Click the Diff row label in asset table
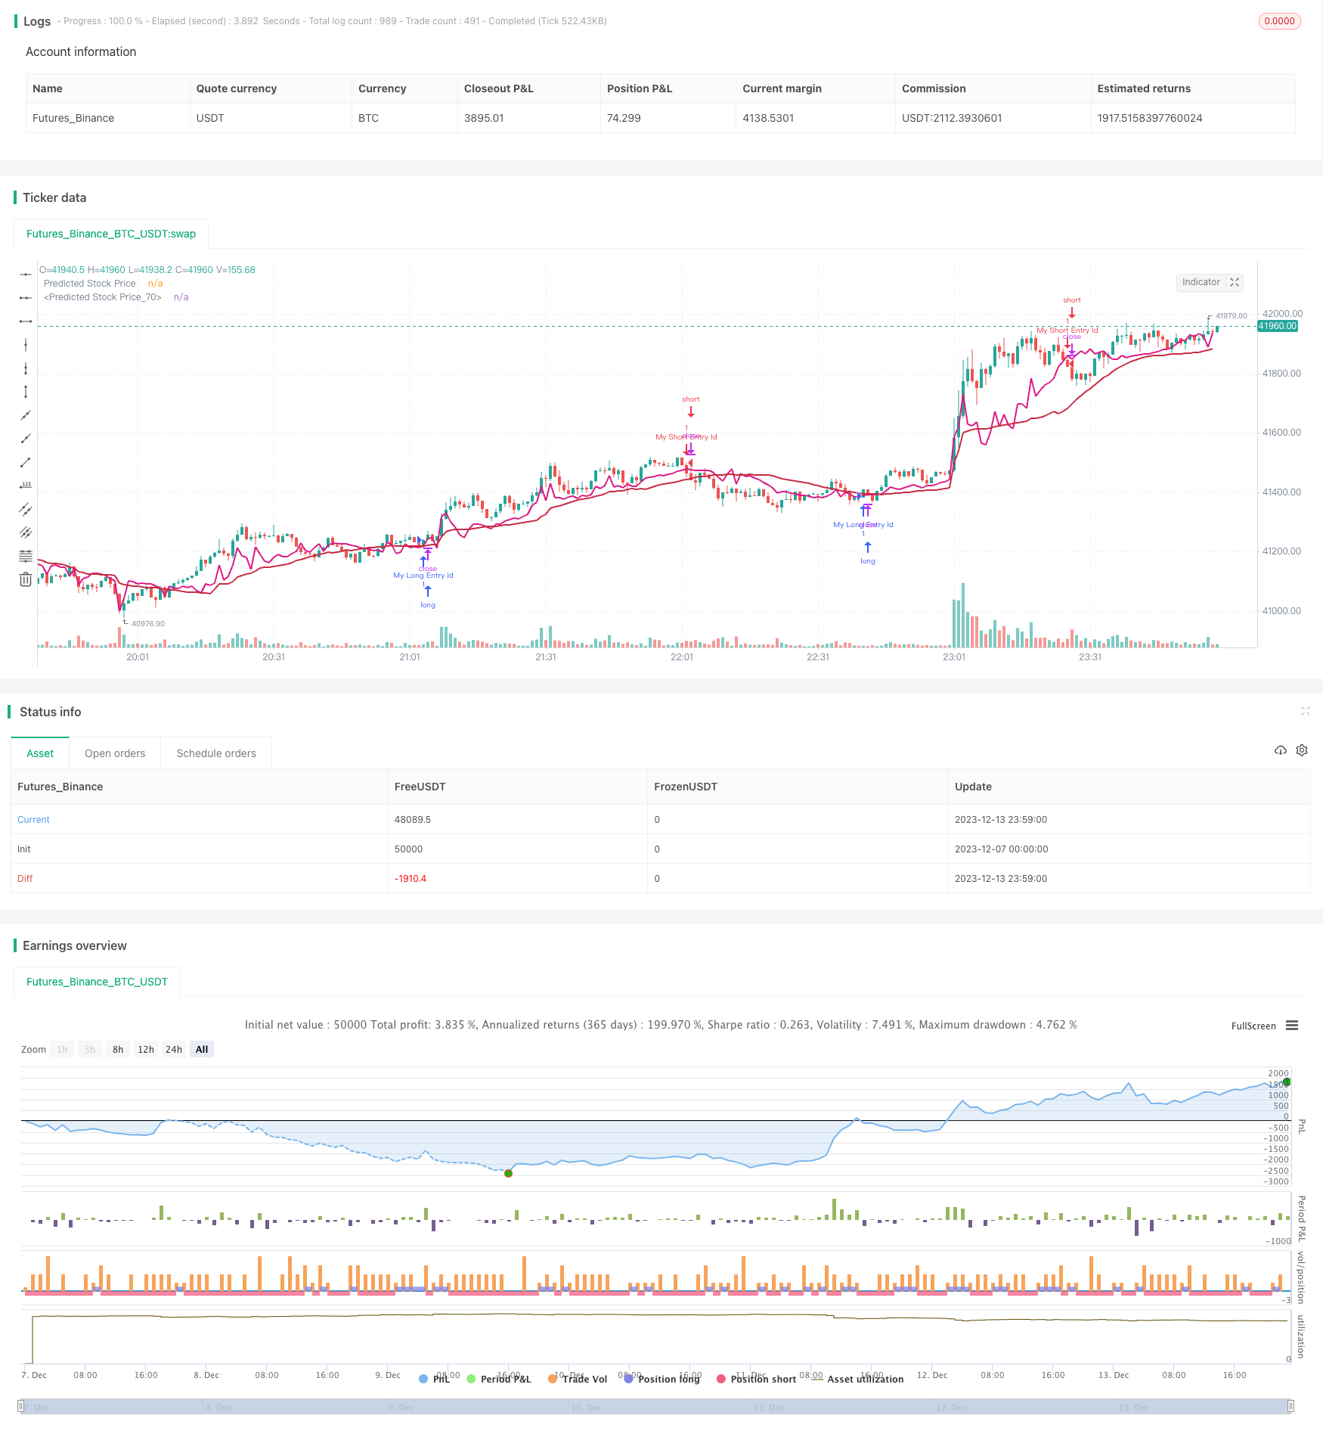The width and height of the screenshot is (1323, 1437). 25,878
